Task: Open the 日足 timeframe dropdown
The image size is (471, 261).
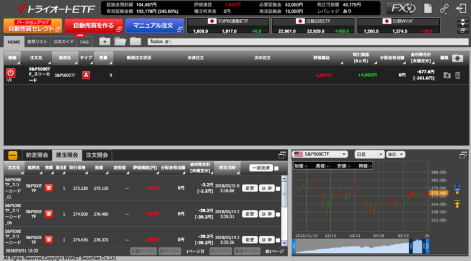Action: pyautogui.click(x=369, y=154)
